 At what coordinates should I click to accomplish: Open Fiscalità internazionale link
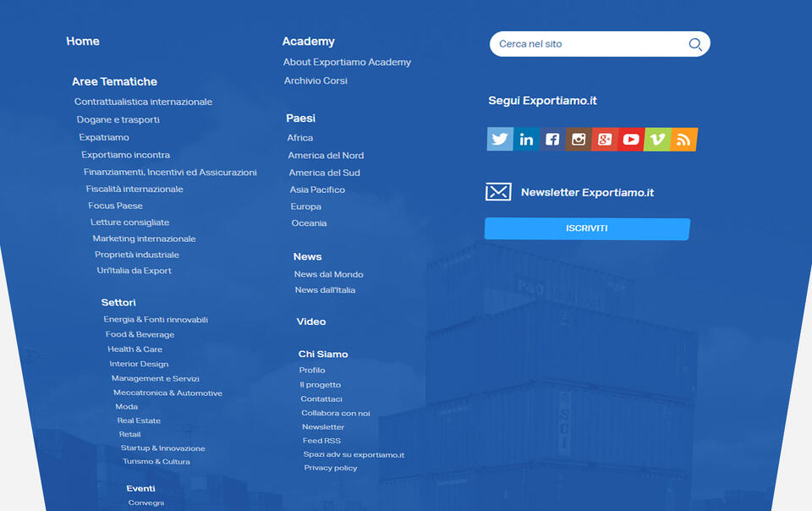tap(134, 189)
